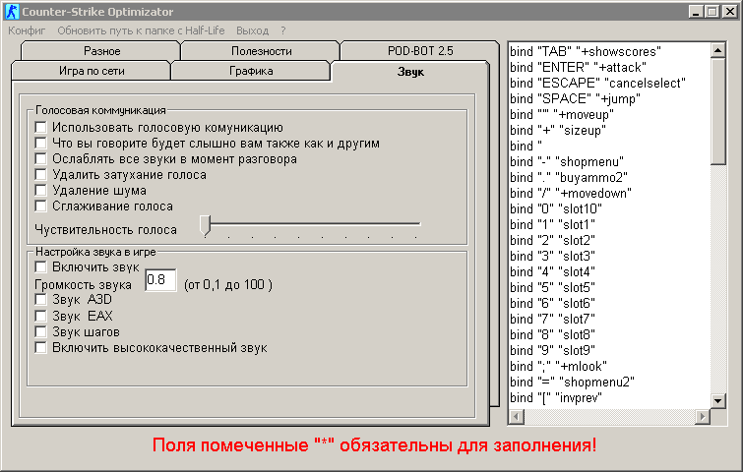This screenshot has height=472, width=743.
Task: Enable Звук EAX checkbox
Action: 40,316
